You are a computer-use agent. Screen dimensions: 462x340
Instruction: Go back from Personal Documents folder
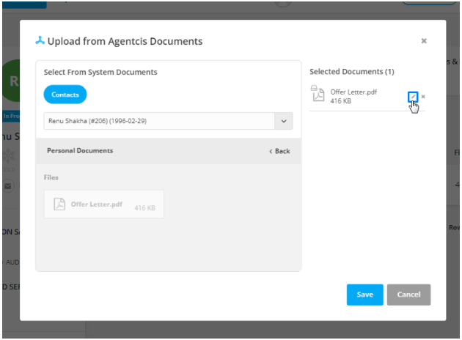[x=279, y=151]
